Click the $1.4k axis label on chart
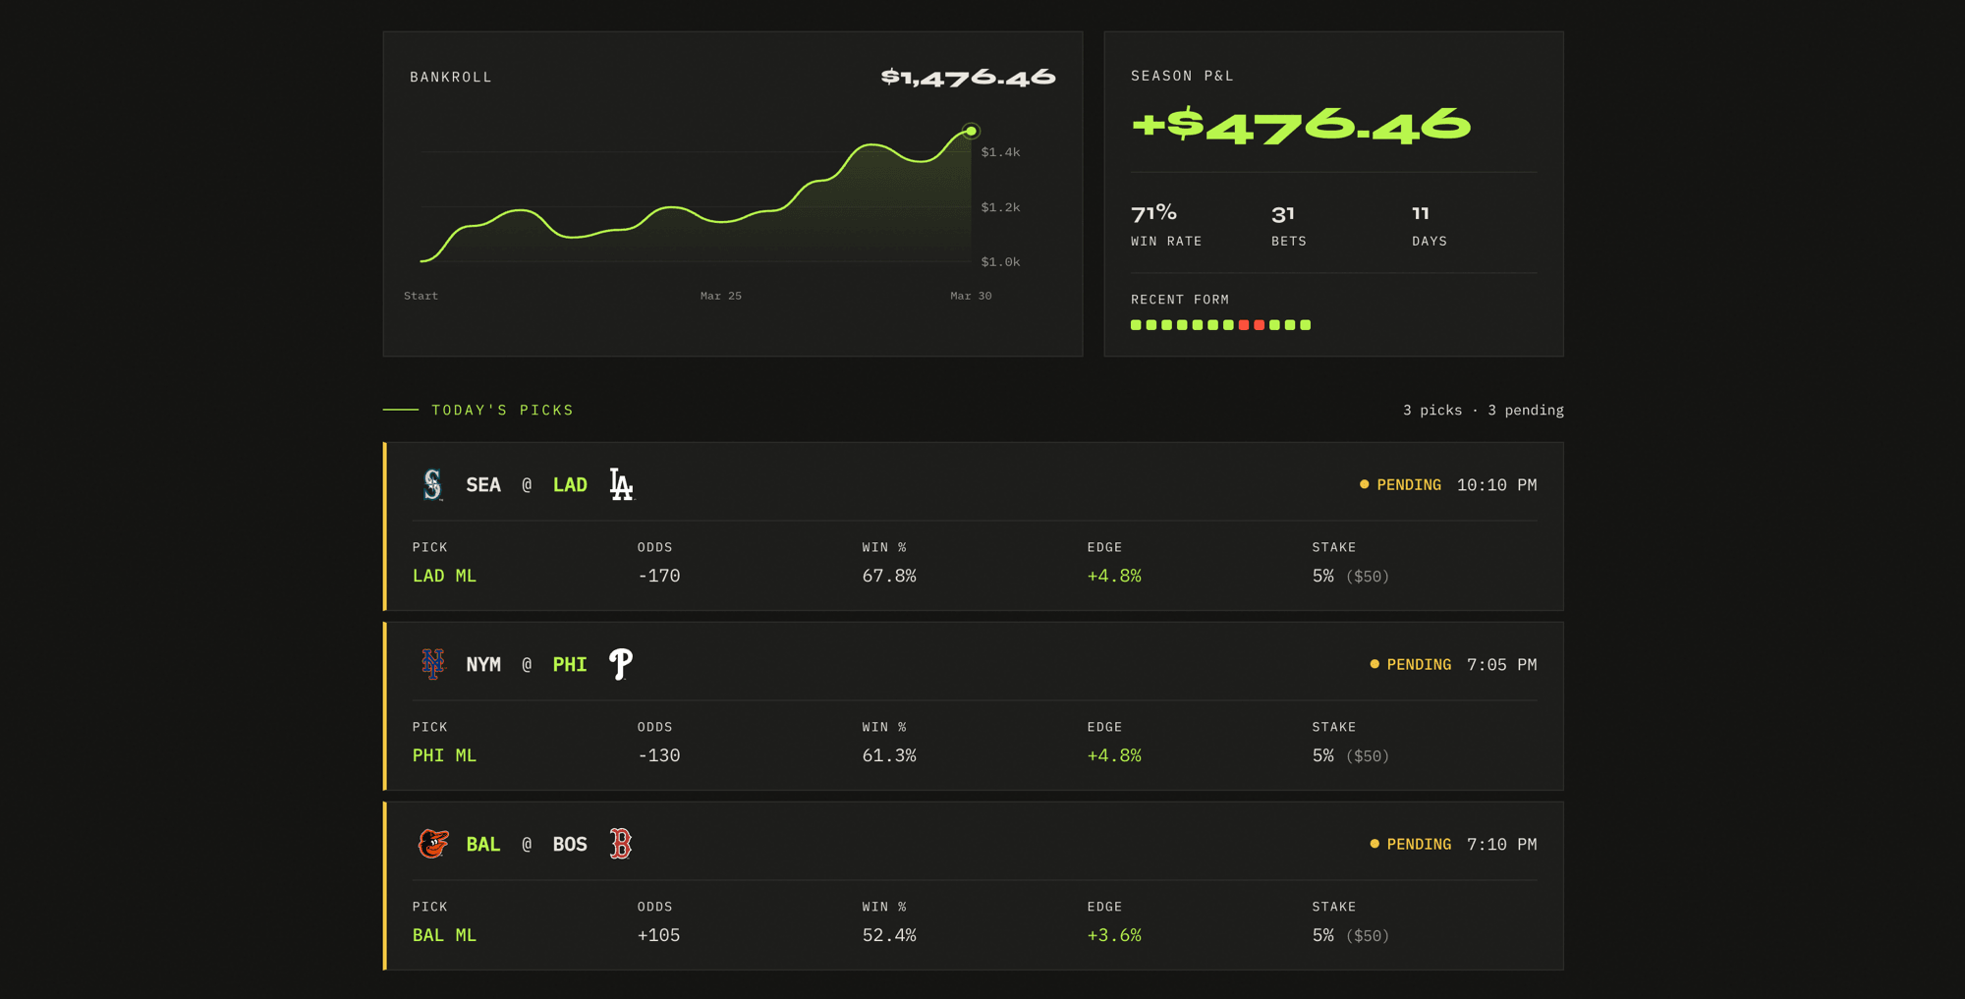This screenshot has height=999, width=1965. pyautogui.click(x=1000, y=152)
